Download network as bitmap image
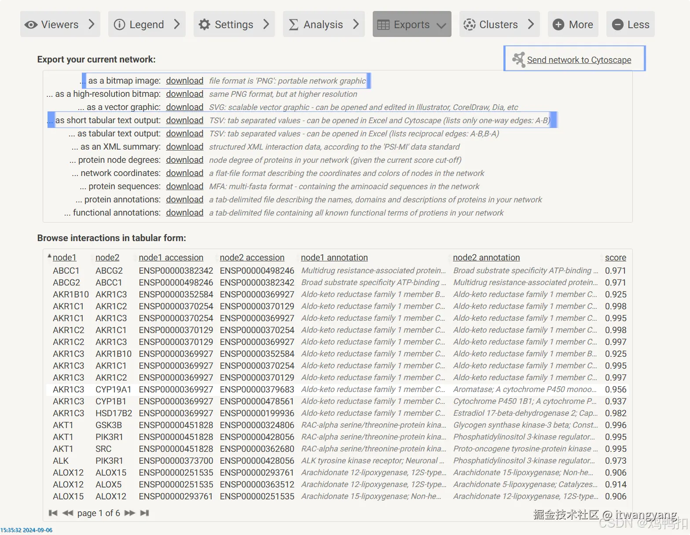Viewport: 690px width, 535px height. point(185,81)
